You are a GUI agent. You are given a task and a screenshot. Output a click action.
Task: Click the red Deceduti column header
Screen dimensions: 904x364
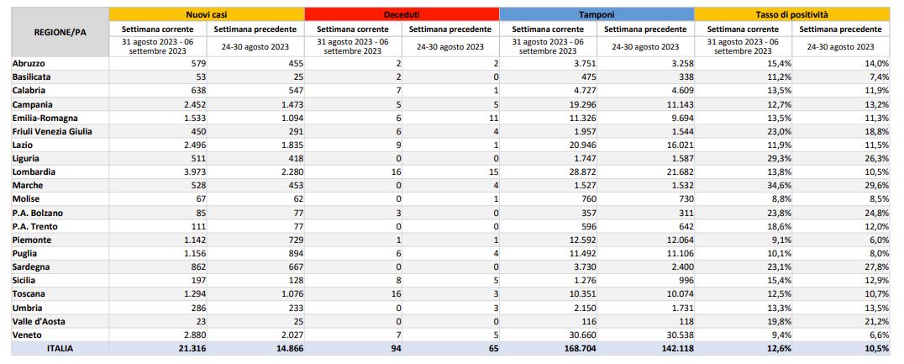(x=402, y=14)
